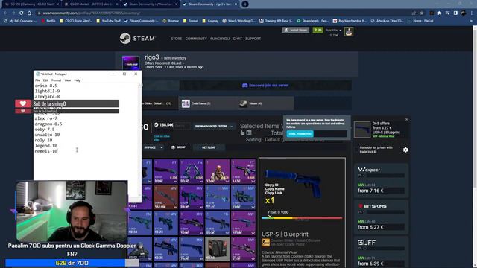Screen dimensions: 477x268
Task: Open the YouTube Stuff bookmark folder
Action: 108,21
